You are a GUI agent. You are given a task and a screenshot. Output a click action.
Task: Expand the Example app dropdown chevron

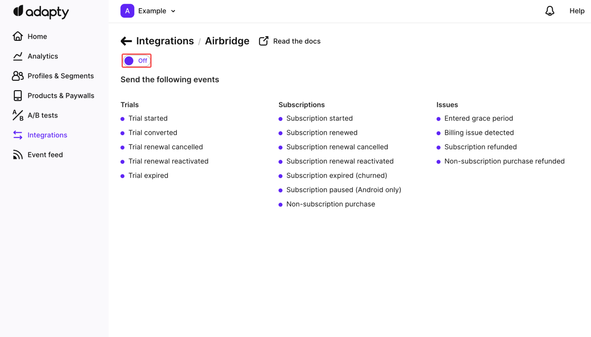click(173, 11)
